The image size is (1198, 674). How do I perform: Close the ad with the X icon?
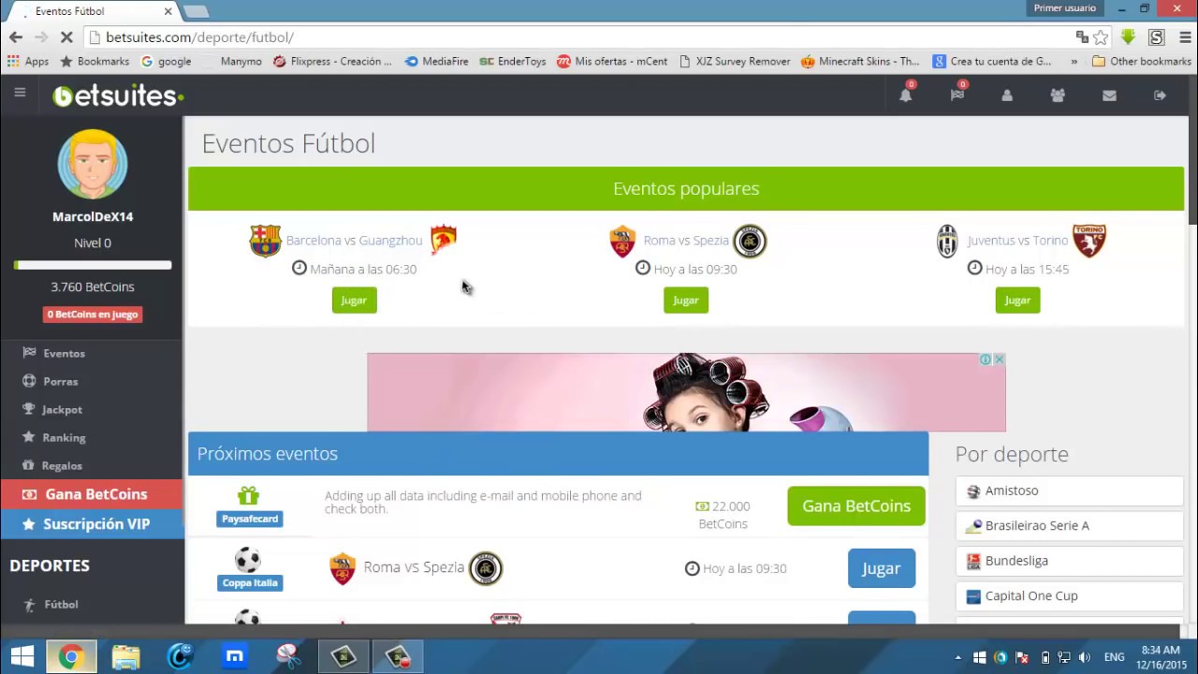coord(999,359)
